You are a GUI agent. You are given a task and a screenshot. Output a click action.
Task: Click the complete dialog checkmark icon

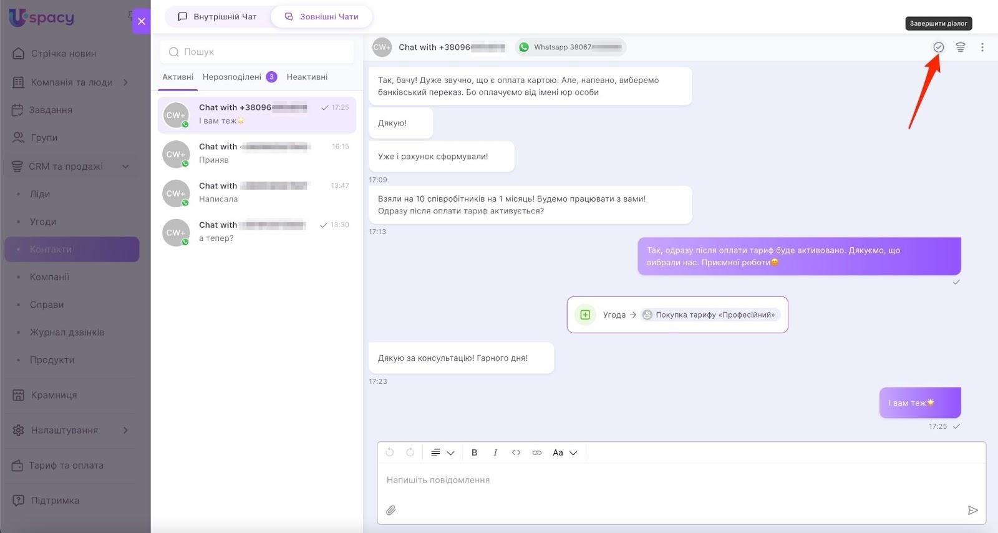click(938, 47)
